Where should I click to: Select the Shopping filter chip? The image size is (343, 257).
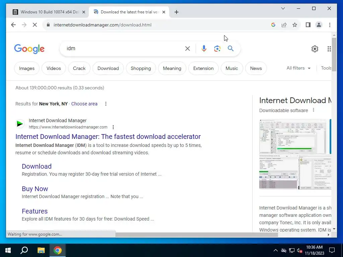[x=141, y=68]
